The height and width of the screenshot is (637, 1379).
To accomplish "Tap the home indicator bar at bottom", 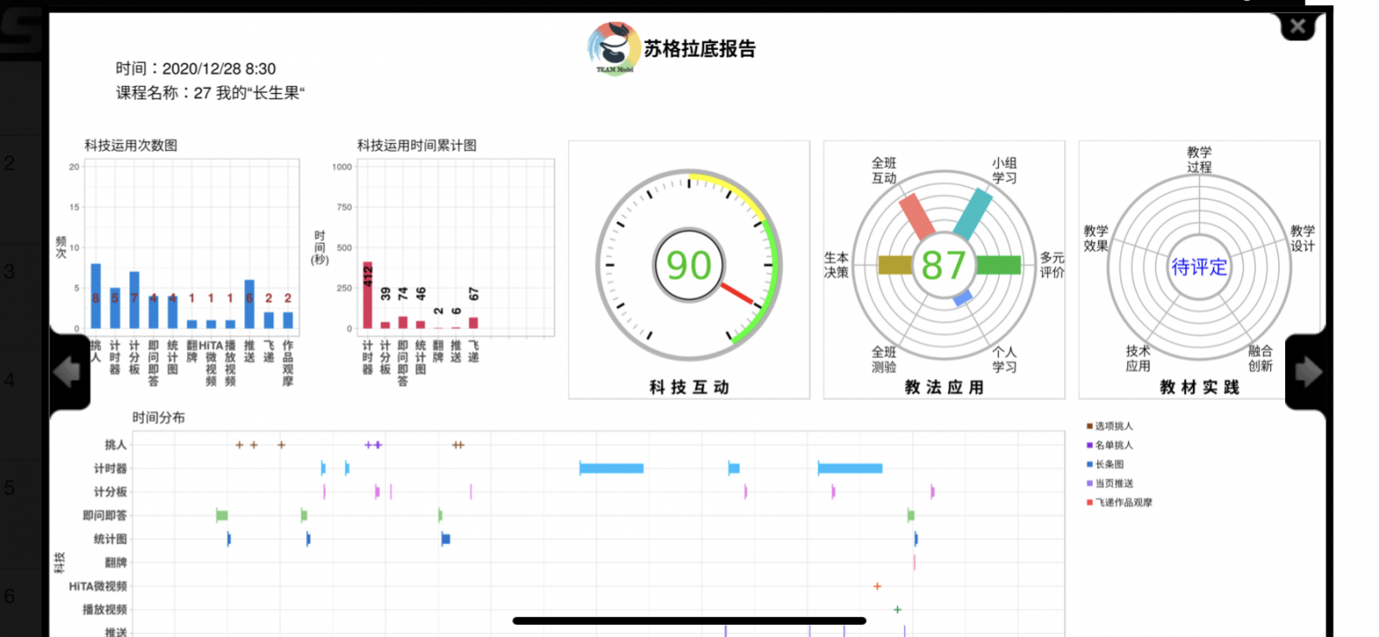I will coord(689,621).
